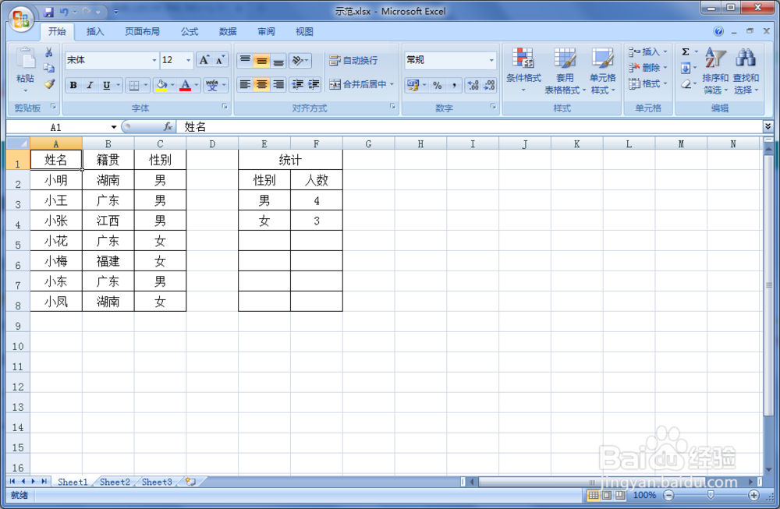
Task: Click the Paste clipboard icon
Action: click(26, 58)
